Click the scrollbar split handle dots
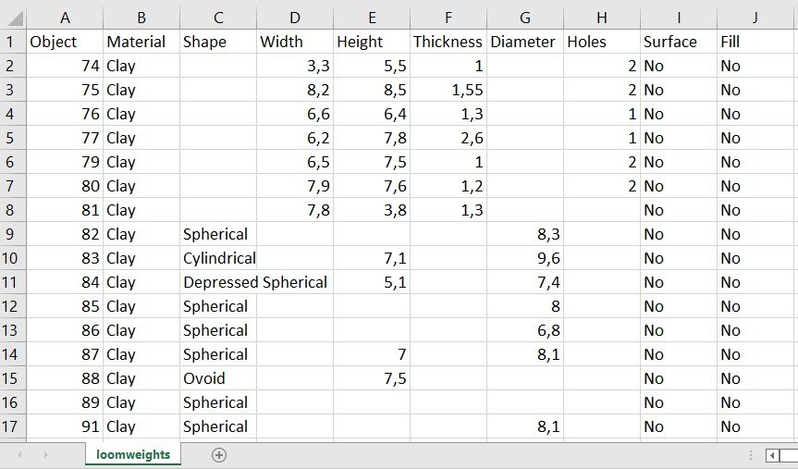798x469 pixels. pos(750,455)
